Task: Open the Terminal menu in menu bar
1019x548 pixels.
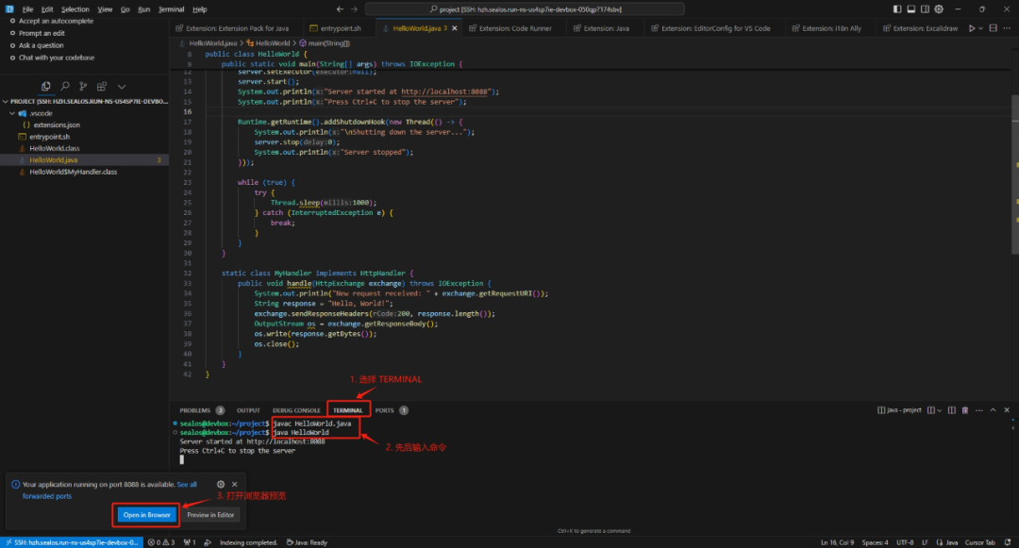Action: coord(171,8)
